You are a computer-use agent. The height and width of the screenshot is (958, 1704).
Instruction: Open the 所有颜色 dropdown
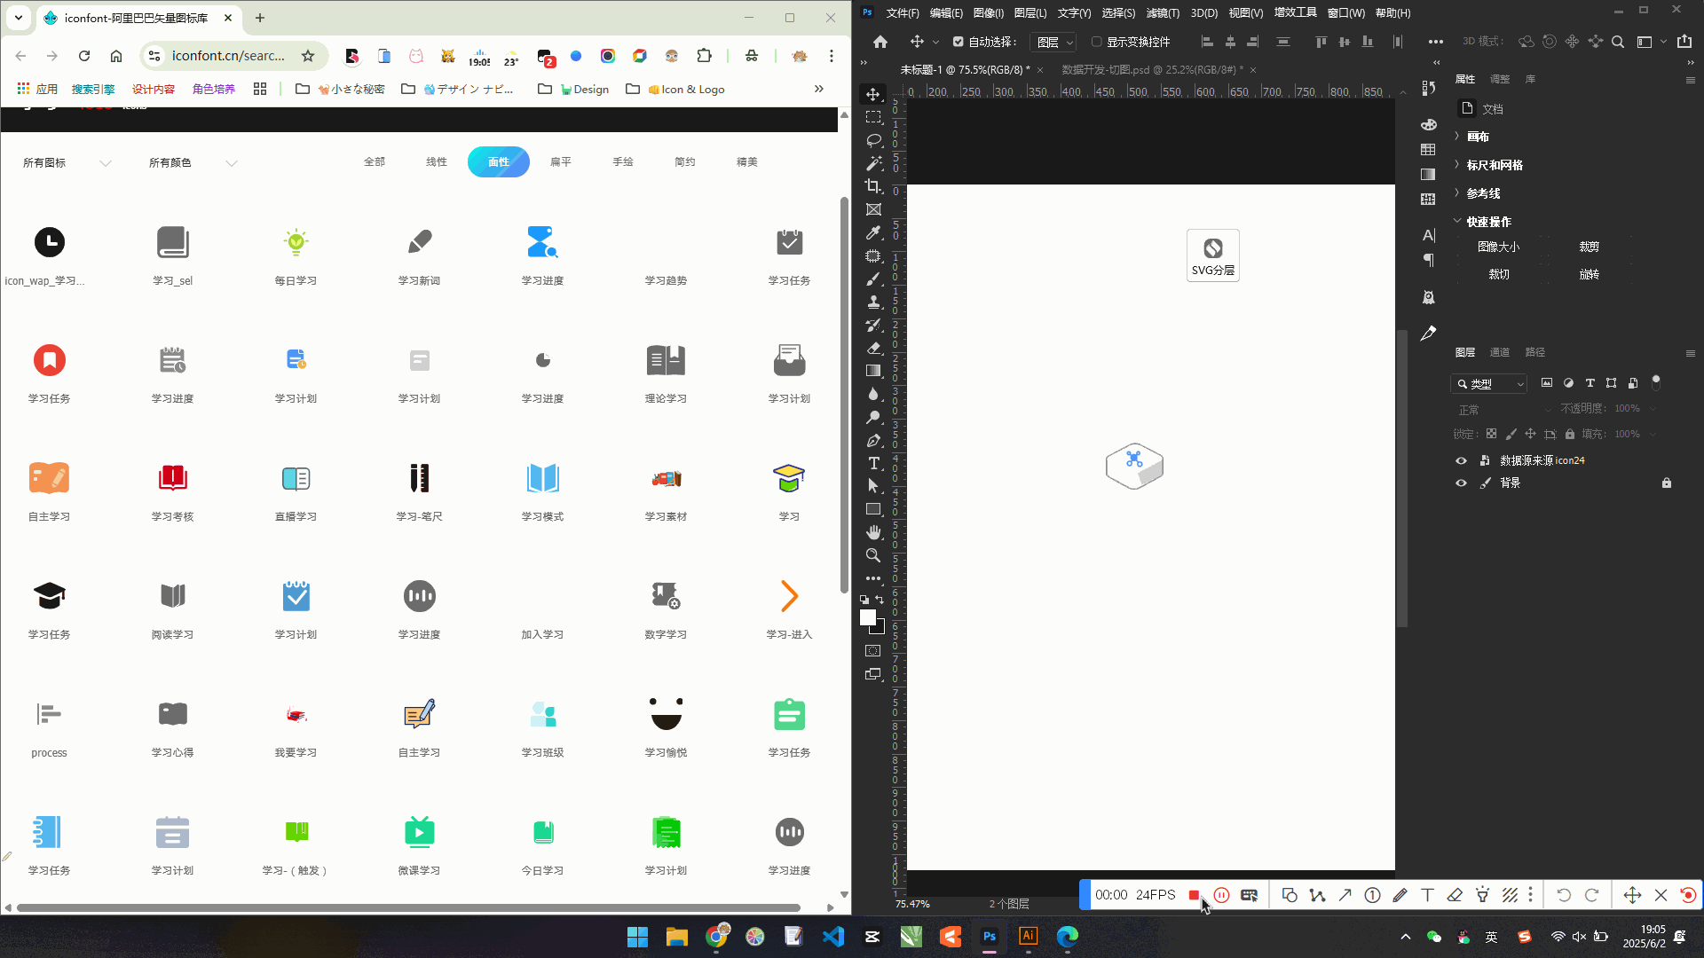pos(193,163)
